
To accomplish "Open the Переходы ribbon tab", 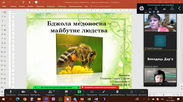I will [x=40, y=6].
